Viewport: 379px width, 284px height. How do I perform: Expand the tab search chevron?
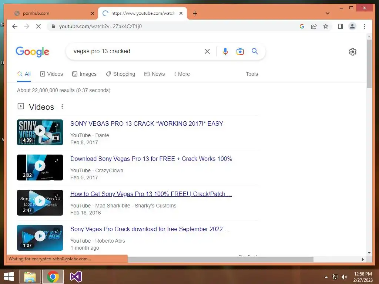coord(328,13)
